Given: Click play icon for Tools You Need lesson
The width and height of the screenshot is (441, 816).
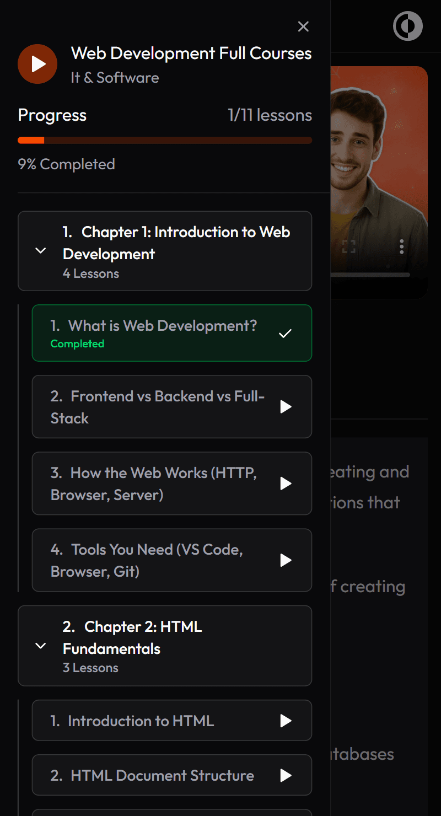Looking at the screenshot, I should pyautogui.click(x=286, y=560).
